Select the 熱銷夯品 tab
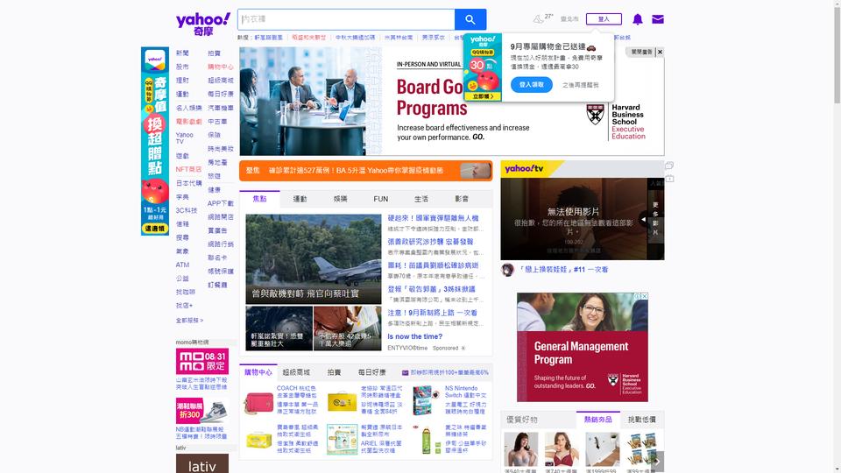Viewport: 841px width, 473px height. (x=598, y=420)
